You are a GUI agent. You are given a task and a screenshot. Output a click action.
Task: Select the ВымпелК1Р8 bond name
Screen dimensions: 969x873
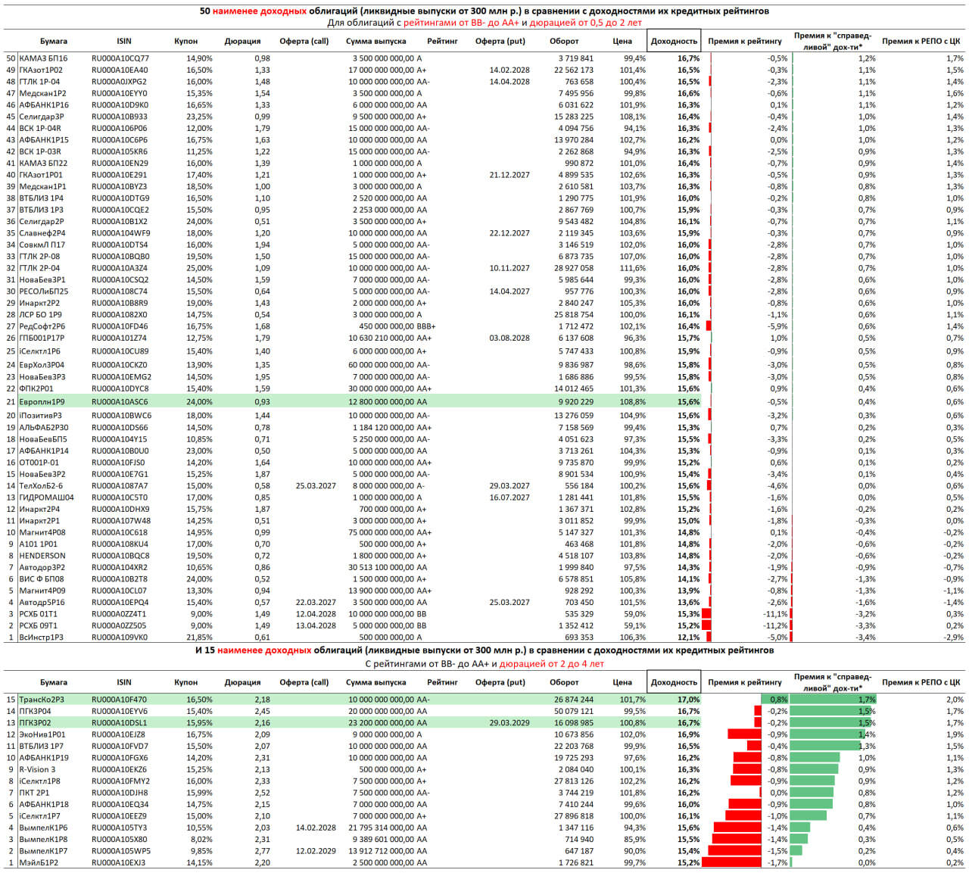click(x=43, y=839)
